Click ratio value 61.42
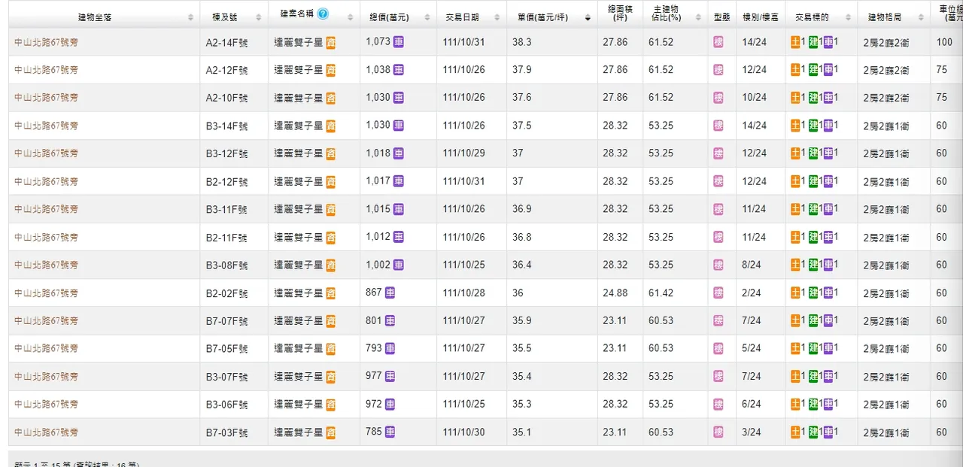The width and height of the screenshot is (963, 467). coord(661,293)
